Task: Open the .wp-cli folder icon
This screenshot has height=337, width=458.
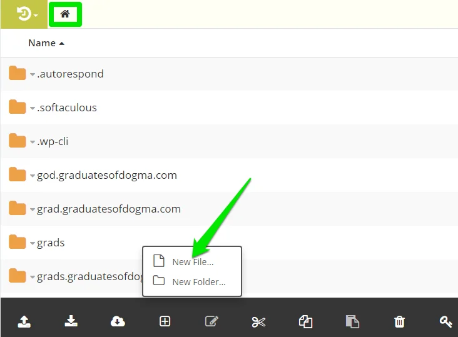Action: point(18,141)
